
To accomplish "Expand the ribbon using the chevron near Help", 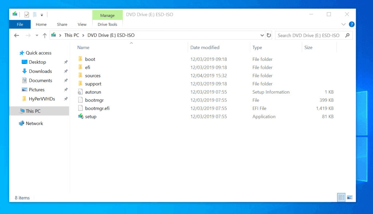I will 343,24.
